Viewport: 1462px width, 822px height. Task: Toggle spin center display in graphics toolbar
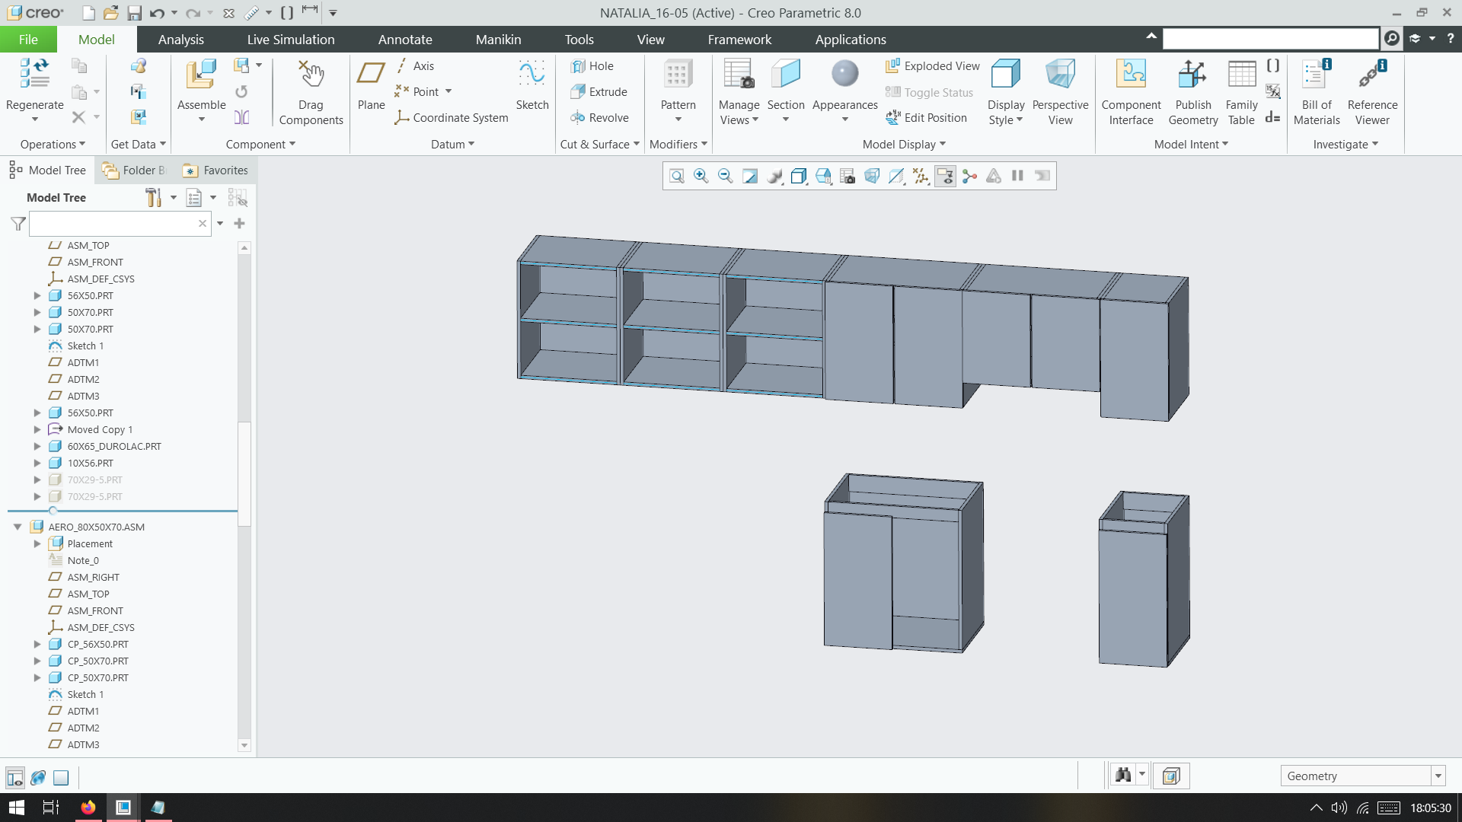969,176
